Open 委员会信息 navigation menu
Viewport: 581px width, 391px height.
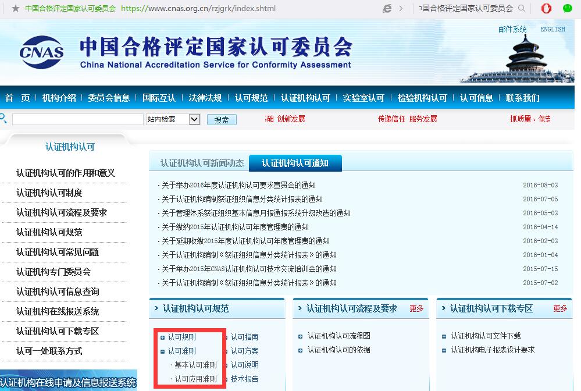pos(109,98)
